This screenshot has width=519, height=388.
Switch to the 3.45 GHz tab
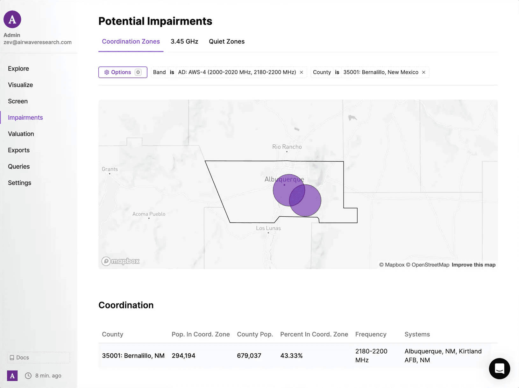(184, 42)
